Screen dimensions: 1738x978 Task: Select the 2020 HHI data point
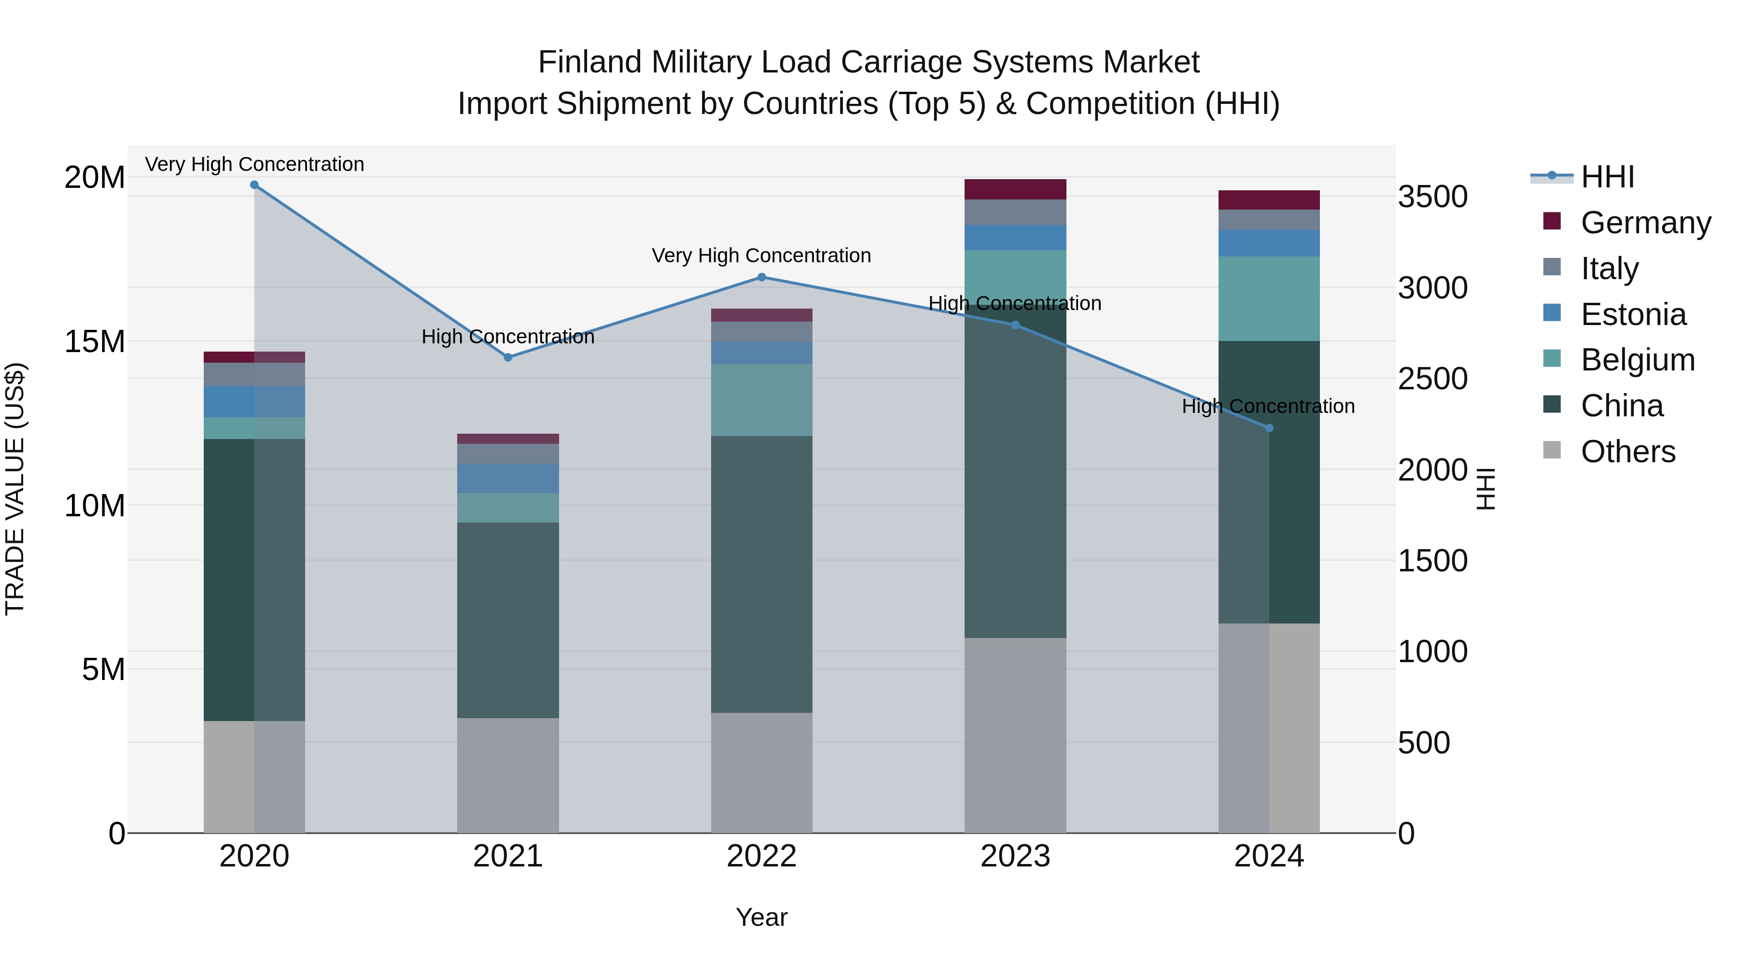pos(254,185)
